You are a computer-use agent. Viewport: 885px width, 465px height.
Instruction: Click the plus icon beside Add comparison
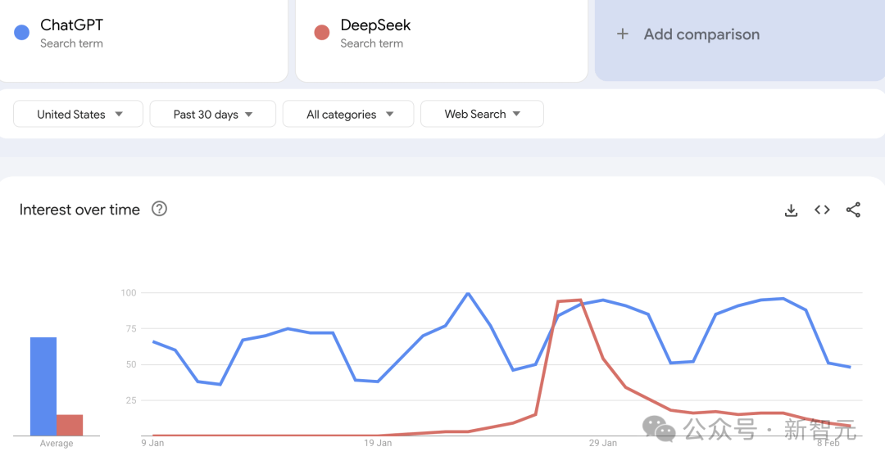(x=623, y=34)
